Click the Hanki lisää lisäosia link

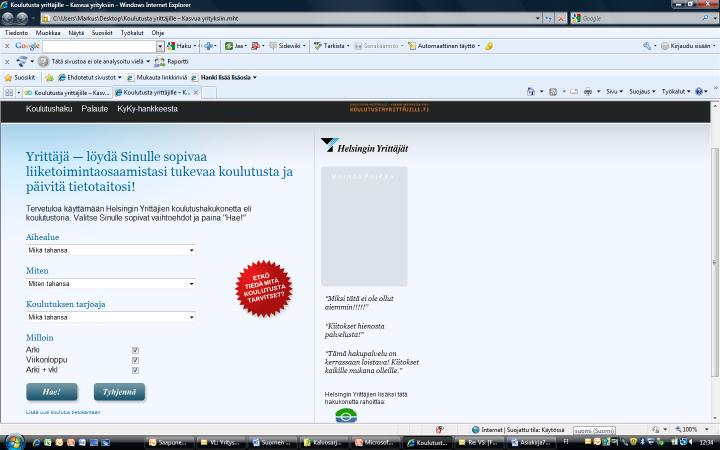click(x=224, y=77)
